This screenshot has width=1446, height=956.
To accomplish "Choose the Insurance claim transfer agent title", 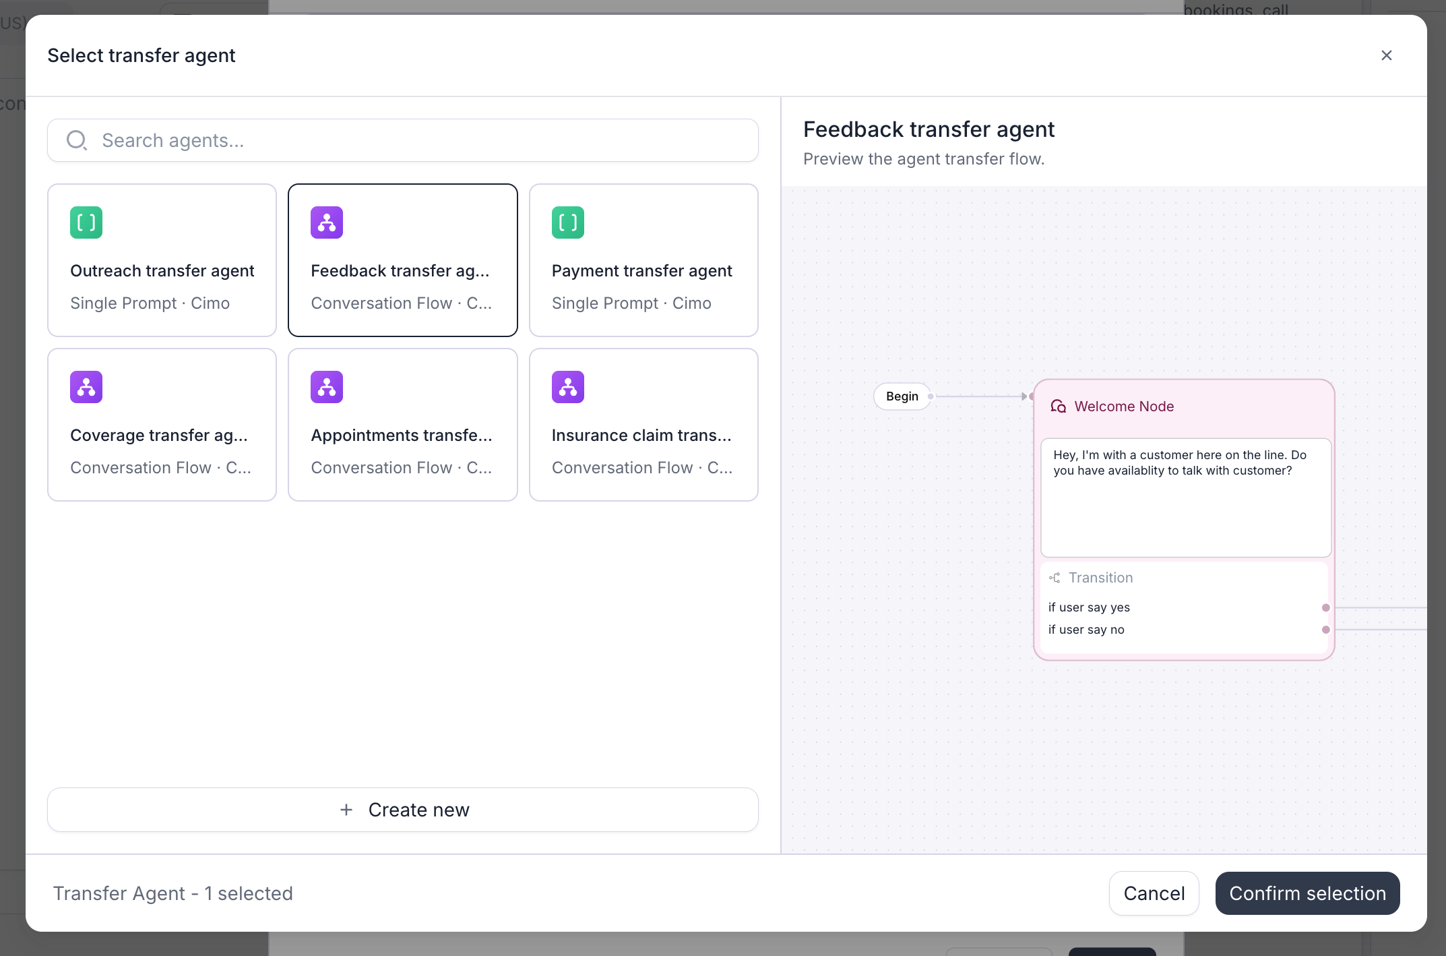I will click(x=641, y=436).
